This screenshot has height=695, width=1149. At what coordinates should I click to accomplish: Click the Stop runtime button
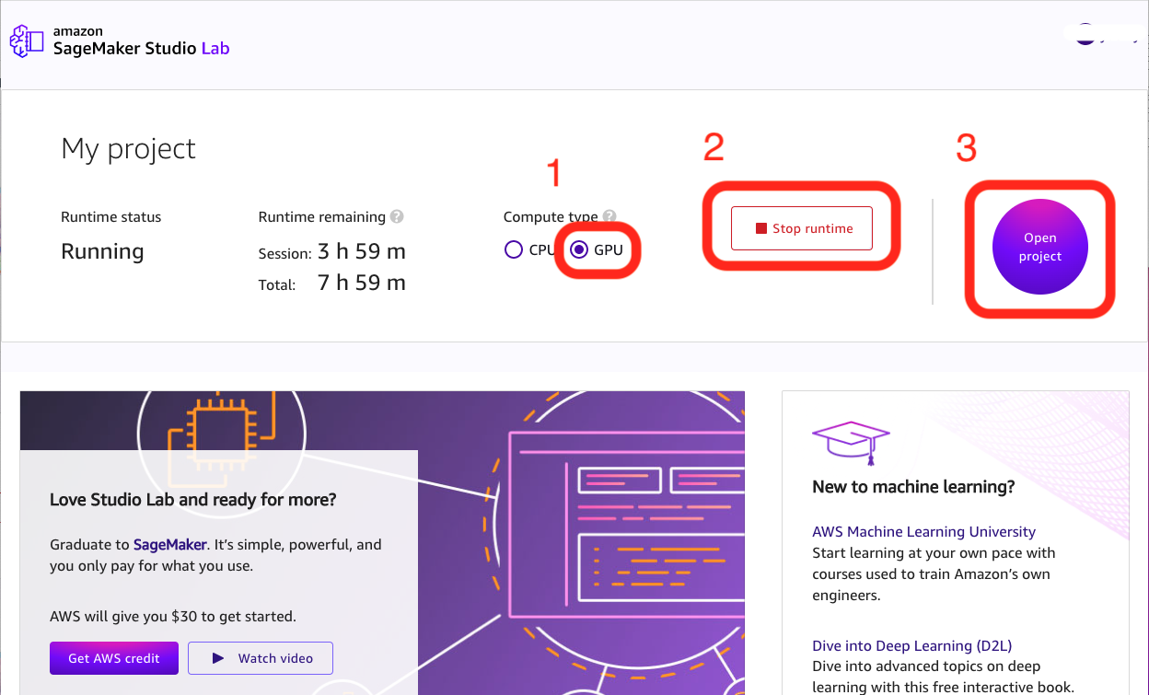tap(801, 228)
